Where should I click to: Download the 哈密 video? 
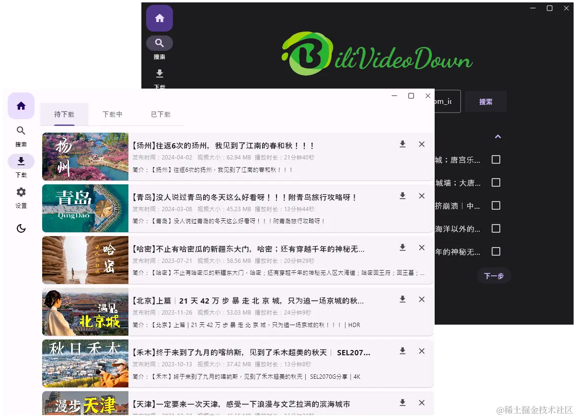click(x=403, y=248)
